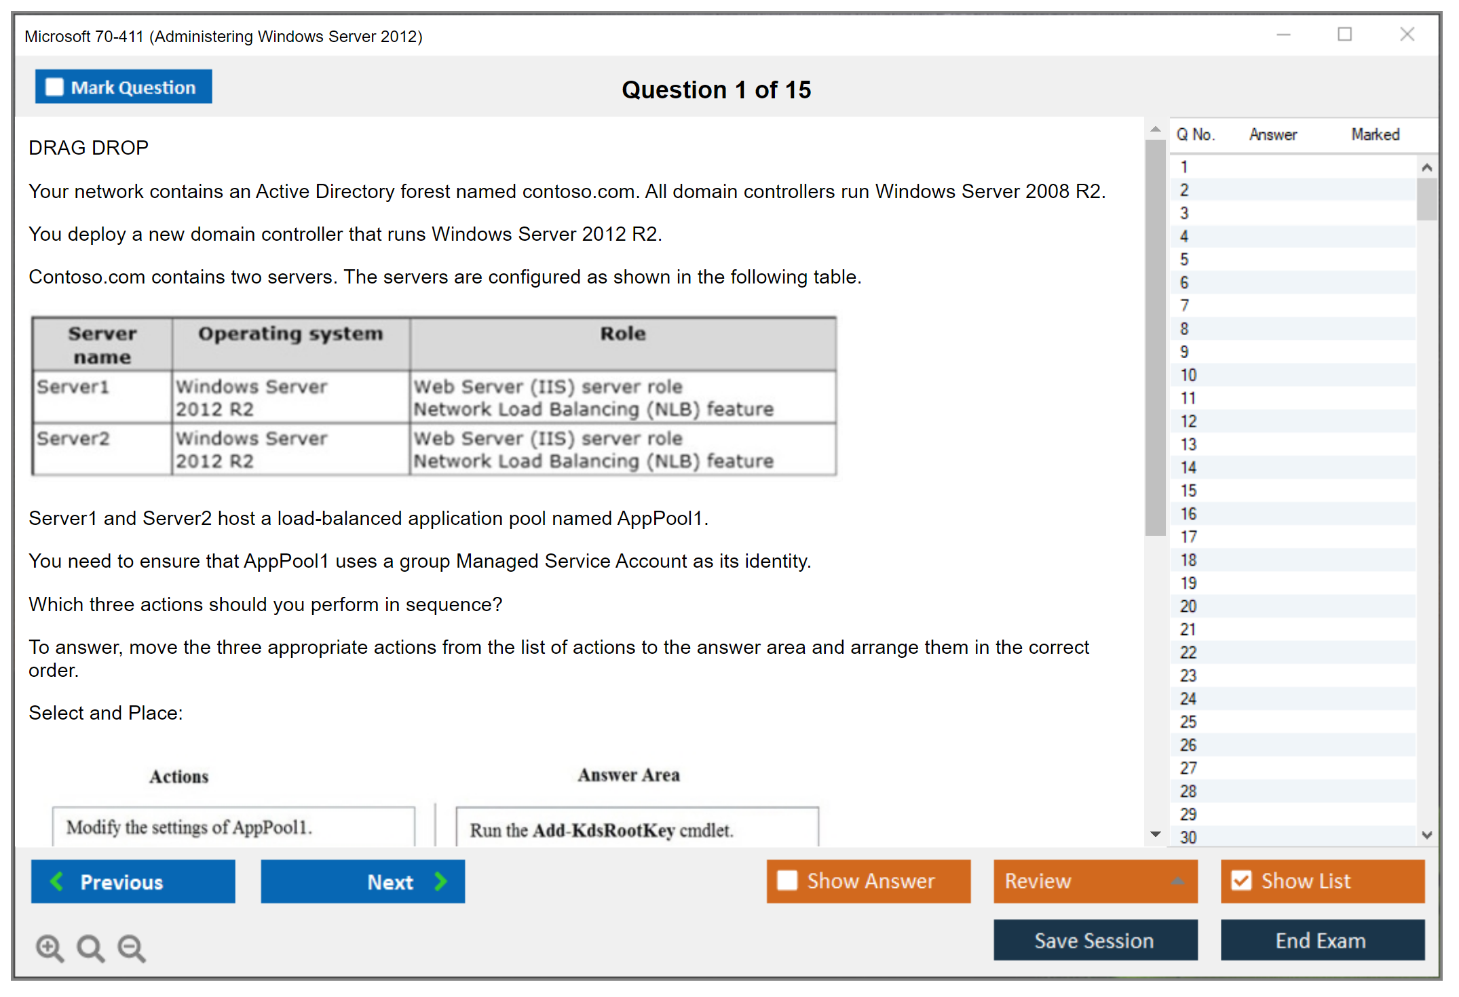Select question 15 in the list
Viewport: 1459px width, 997px height.
tap(1188, 490)
